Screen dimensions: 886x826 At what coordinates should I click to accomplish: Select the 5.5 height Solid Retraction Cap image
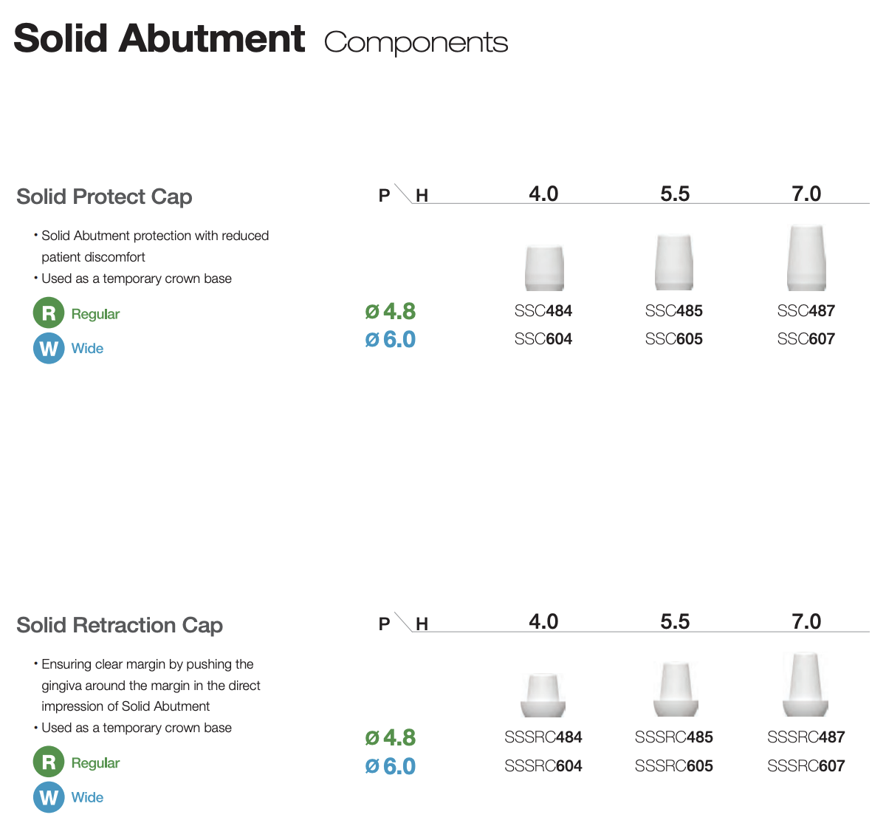click(x=676, y=689)
